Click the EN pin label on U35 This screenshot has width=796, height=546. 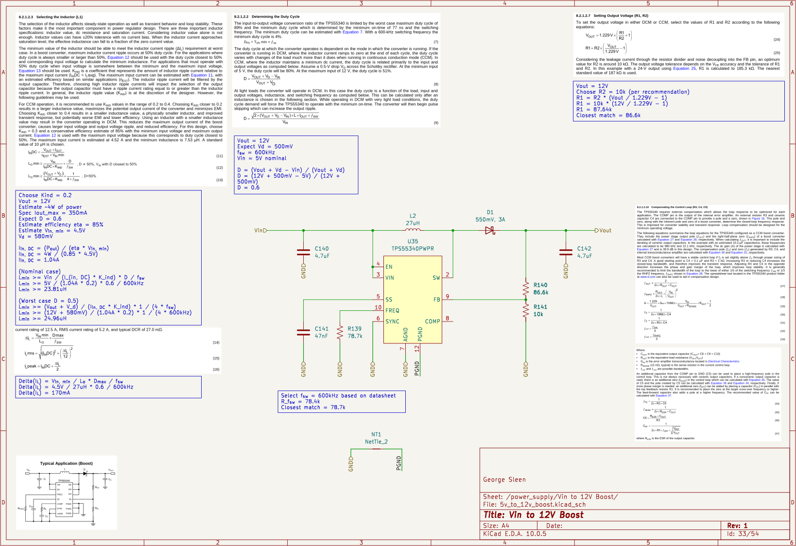[x=389, y=267]
